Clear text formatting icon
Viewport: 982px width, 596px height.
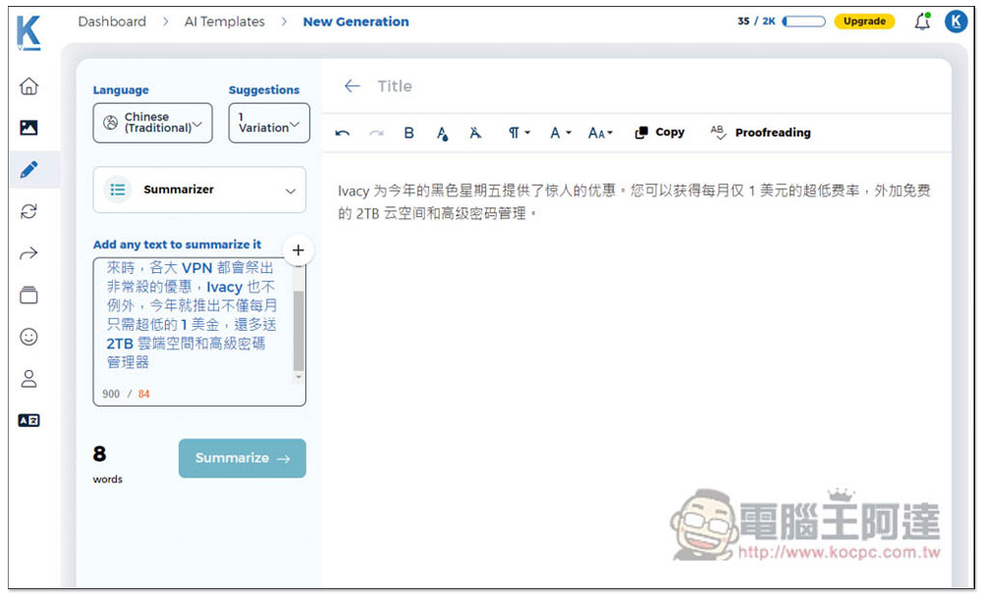(475, 133)
